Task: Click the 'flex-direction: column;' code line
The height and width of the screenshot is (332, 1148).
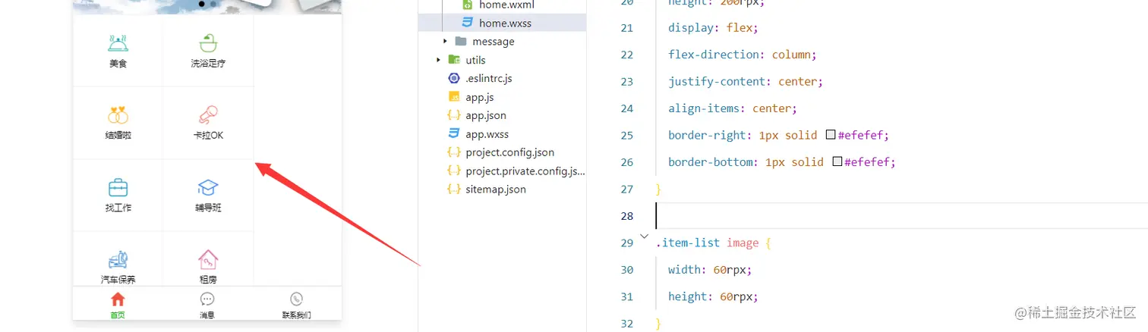Action: (x=742, y=55)
